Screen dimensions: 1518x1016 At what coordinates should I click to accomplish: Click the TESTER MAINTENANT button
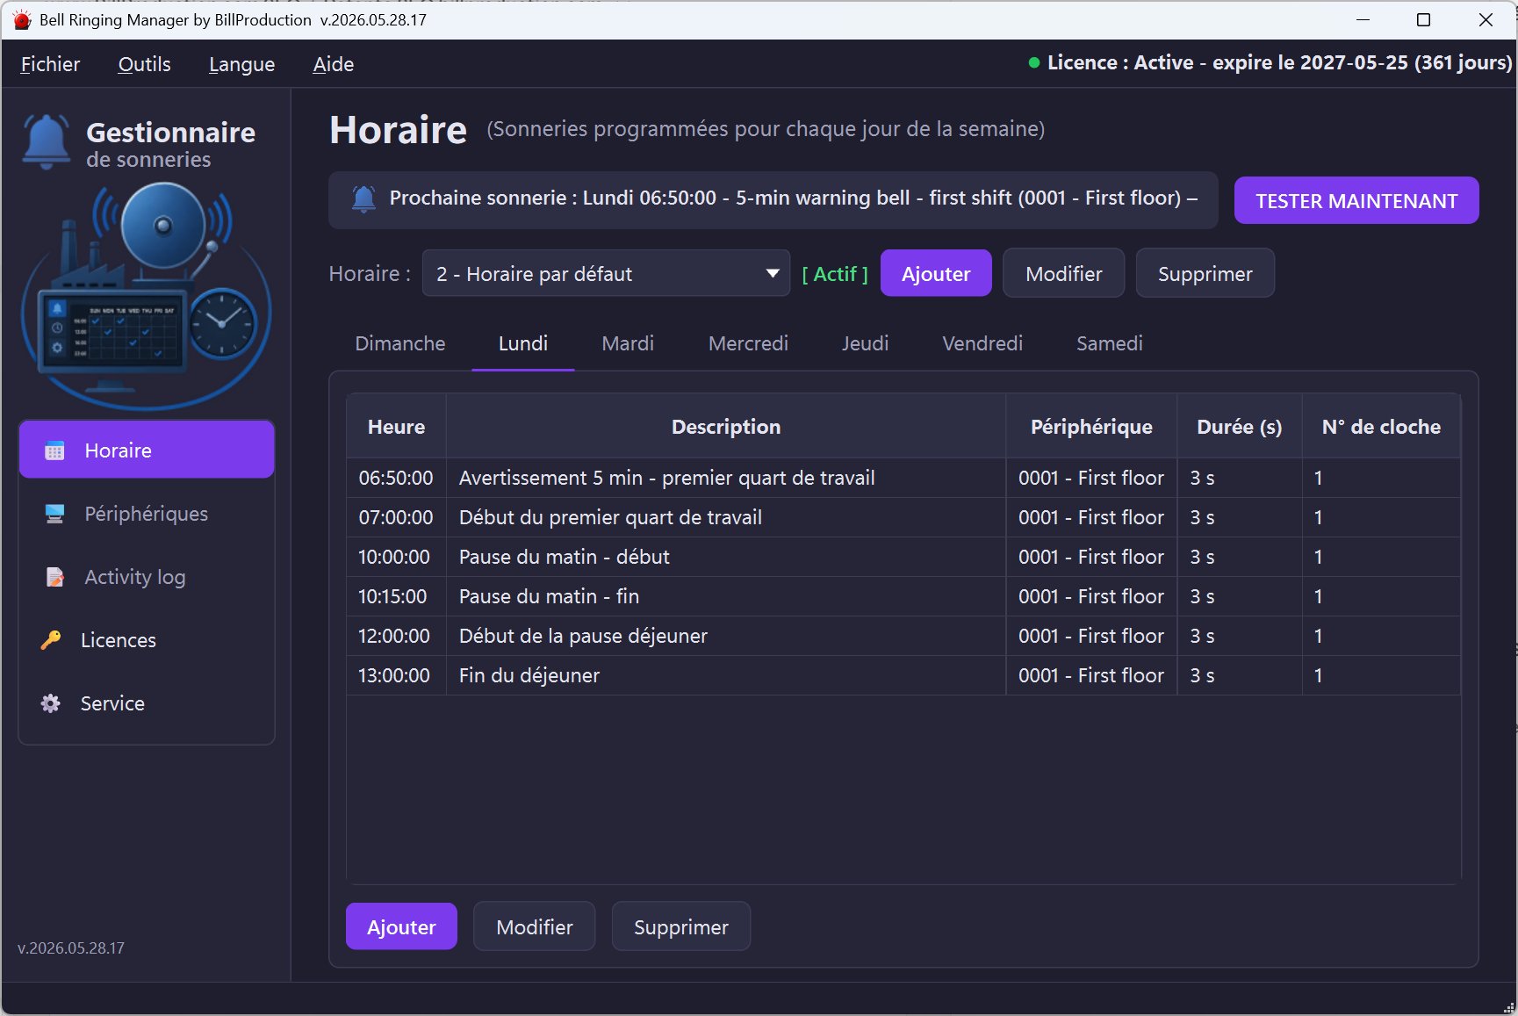pos(1356,200)
